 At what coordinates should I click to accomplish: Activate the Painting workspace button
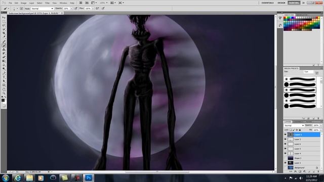click(294, 3)
